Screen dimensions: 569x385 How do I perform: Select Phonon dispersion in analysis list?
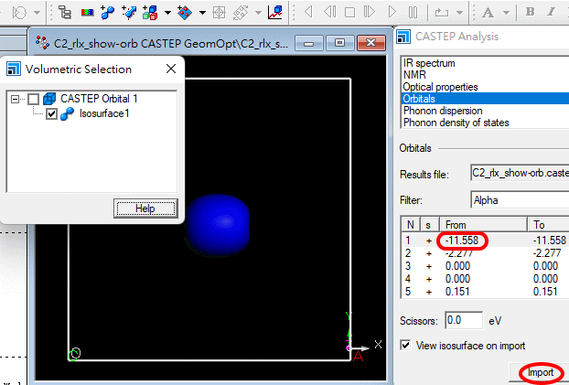click(444, 111)
